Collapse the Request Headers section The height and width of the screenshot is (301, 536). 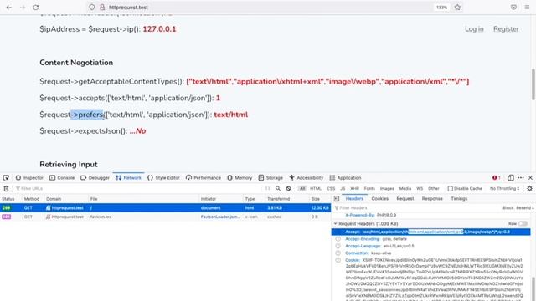point(335,224)
